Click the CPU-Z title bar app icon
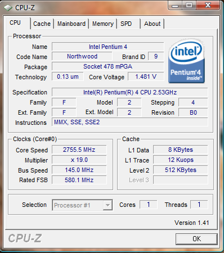The image size is (224, 253). coord(8,8)
